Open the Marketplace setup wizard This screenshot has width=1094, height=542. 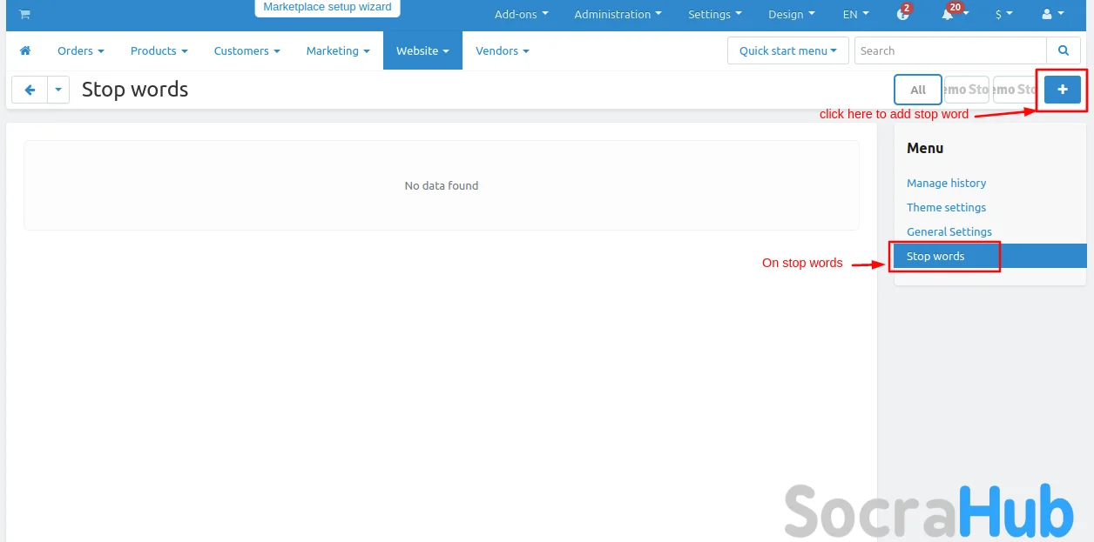click(327, 7)
